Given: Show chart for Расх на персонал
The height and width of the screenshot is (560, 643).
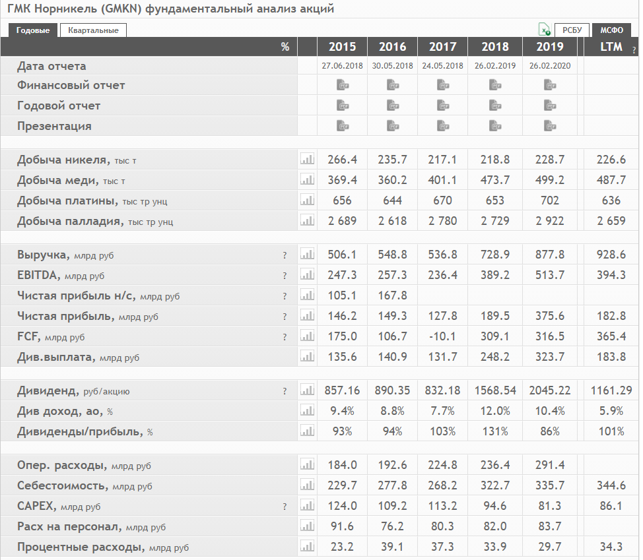Looking at the screenshot, I should (x=307, y=526).
